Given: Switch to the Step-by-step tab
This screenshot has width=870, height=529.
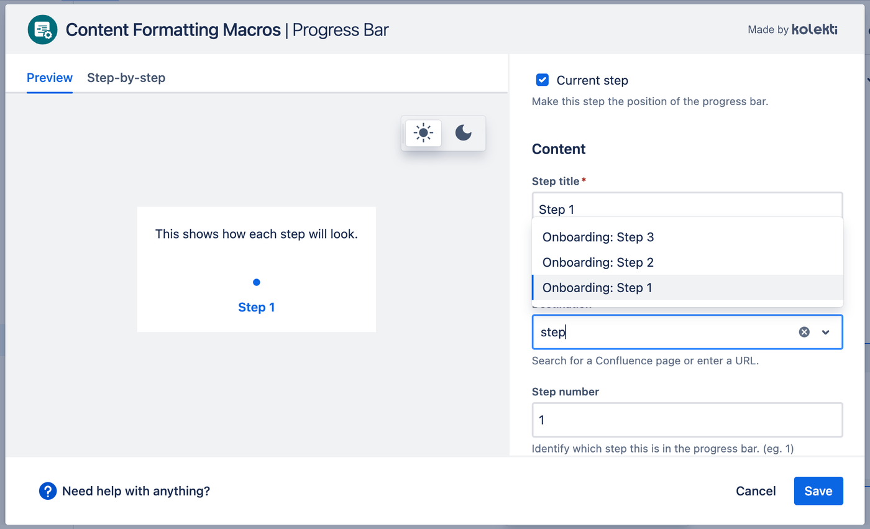Looking at the screenshot, I should (x=126, y=78).
